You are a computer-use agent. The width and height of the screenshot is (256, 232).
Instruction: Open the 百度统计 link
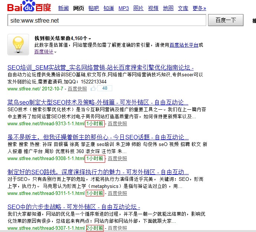coord(43,52)
